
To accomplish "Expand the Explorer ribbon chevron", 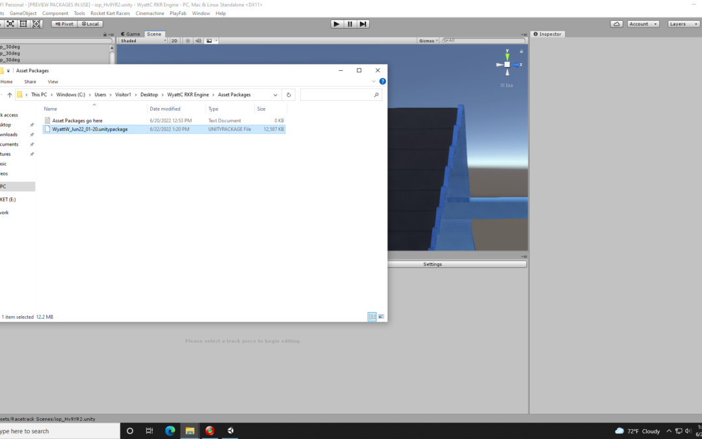I will [373, 81].
